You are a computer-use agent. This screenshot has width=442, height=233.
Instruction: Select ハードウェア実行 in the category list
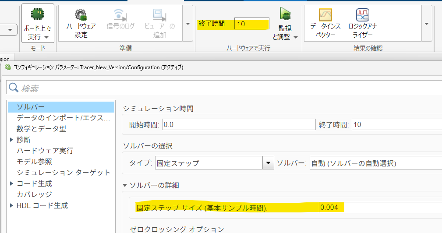click(x=45, y=151)
